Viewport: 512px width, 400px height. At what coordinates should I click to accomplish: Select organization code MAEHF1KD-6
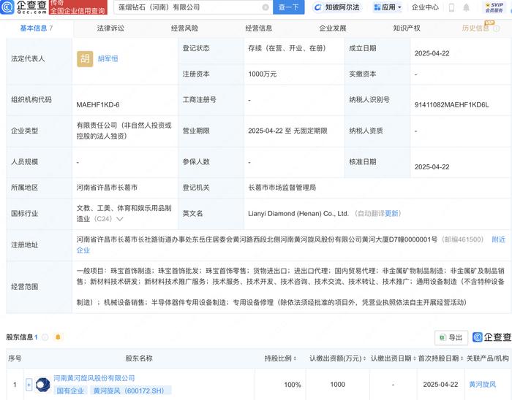pos(97,105)
